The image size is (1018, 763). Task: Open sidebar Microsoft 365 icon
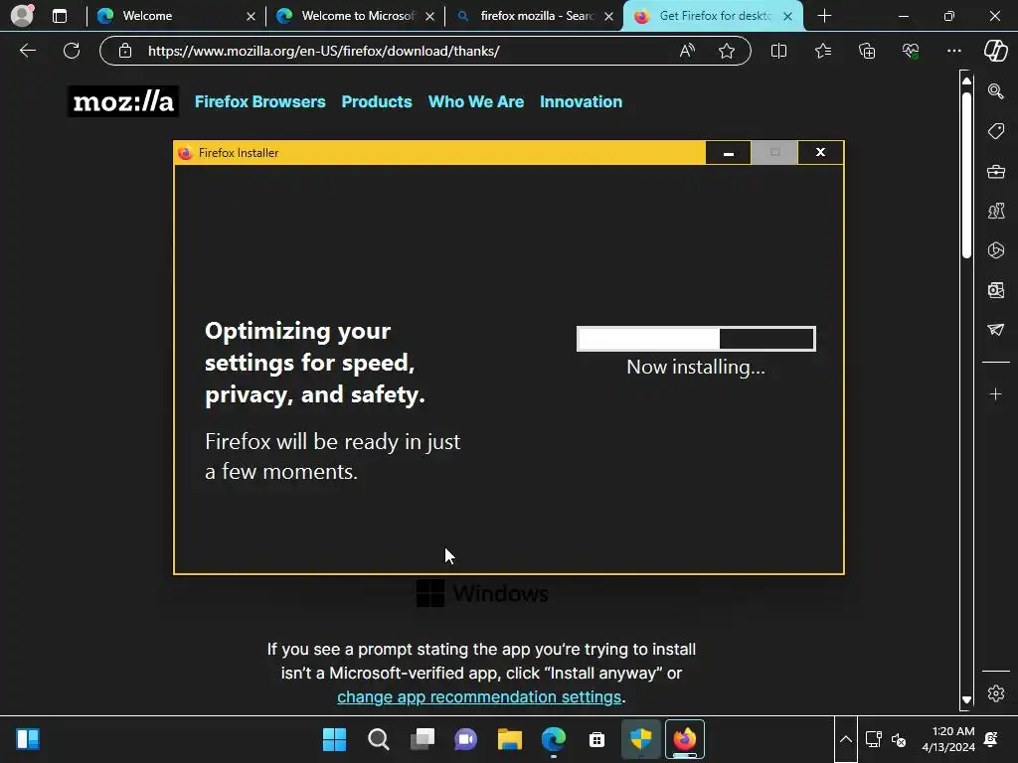995,250
